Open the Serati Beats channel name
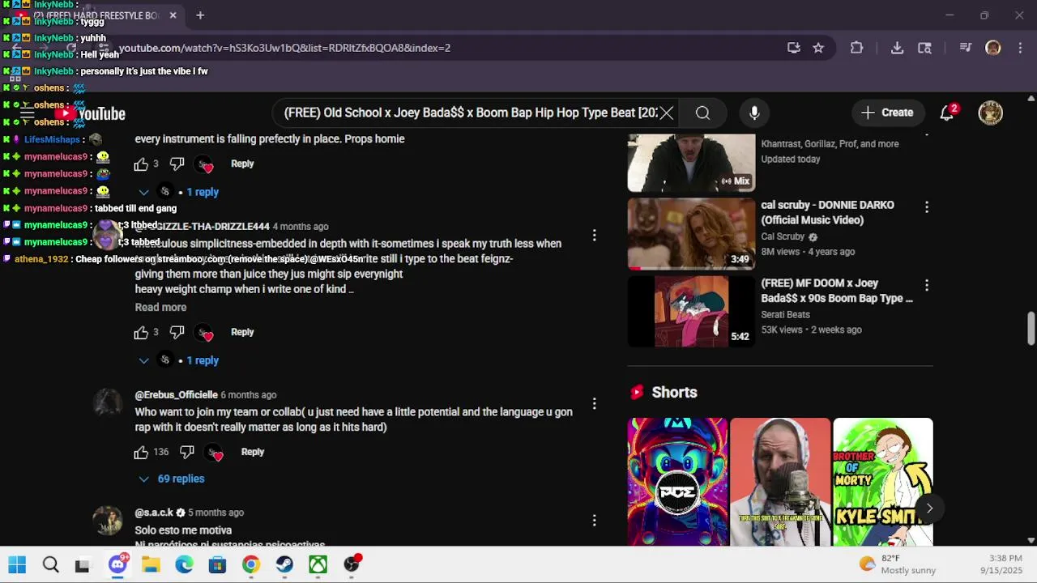Image resolution: width=1037 pixels, height=583 pixels. [785, 314]
